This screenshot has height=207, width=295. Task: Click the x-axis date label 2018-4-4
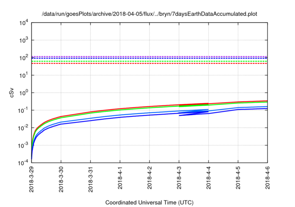click(x=209, y=178)
